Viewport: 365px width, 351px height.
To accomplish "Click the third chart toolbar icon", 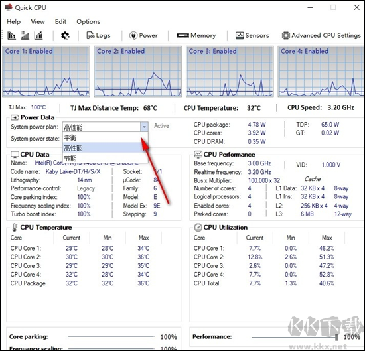I will point(38,35).
